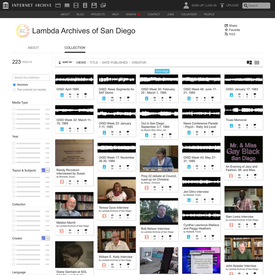Viewport: 275px width, 275px height.
Task: Click movie icon on Meldon Merrill card
Action: (x=62, y=231)
